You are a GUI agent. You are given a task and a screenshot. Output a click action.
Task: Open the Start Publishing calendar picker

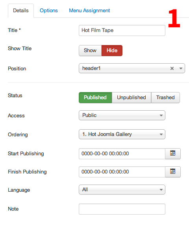click(x=173, y=154)
